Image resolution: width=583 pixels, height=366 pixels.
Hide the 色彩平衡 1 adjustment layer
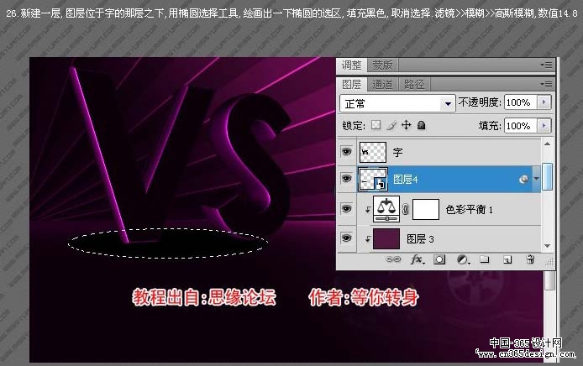point(346,209)
